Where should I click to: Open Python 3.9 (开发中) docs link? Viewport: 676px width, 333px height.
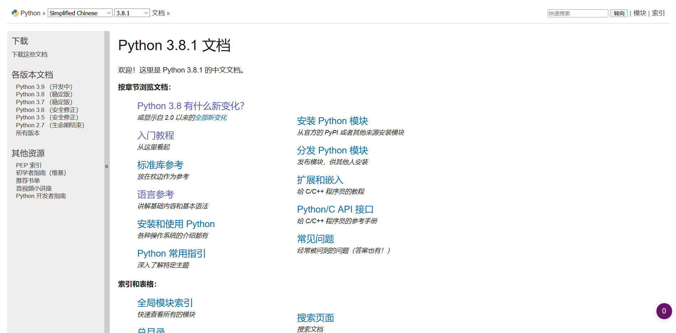click(x=44, y=87)
